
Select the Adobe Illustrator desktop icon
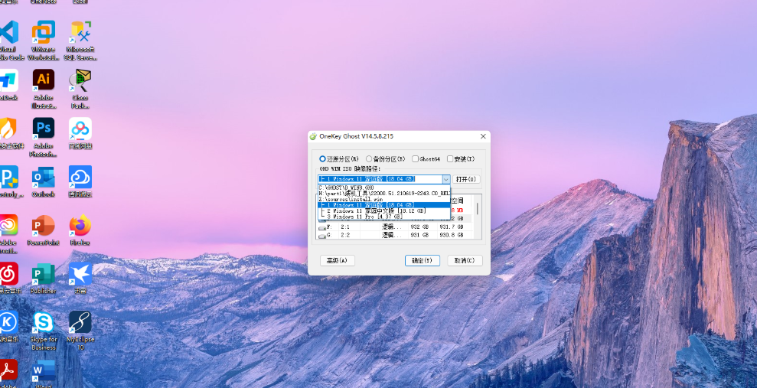click(x=44, y=89)
